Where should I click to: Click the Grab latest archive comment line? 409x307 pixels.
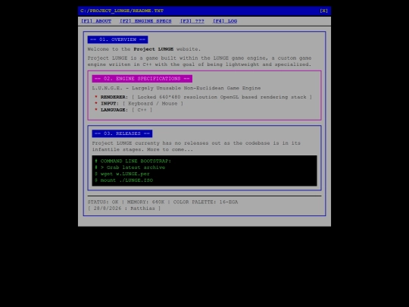(130, 168)
